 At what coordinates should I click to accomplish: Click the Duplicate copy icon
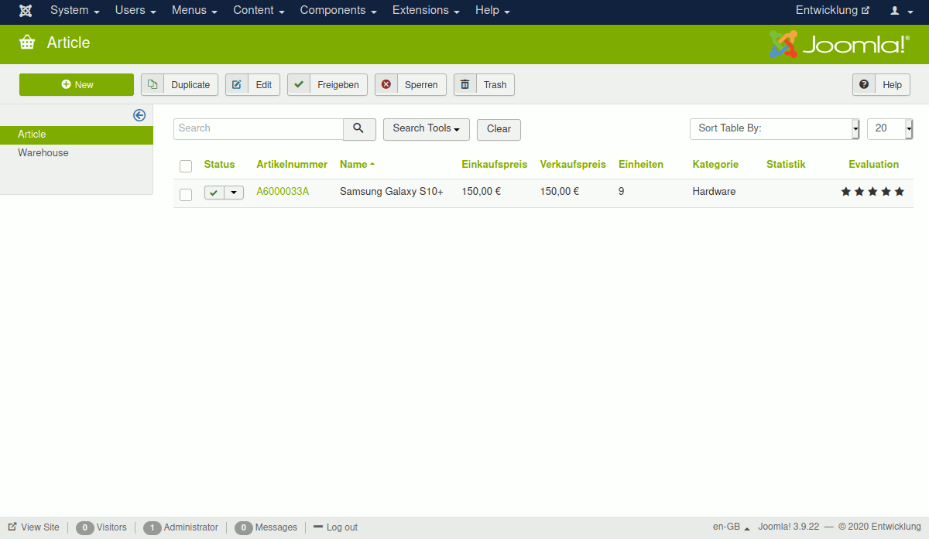[x=153, y=84]
